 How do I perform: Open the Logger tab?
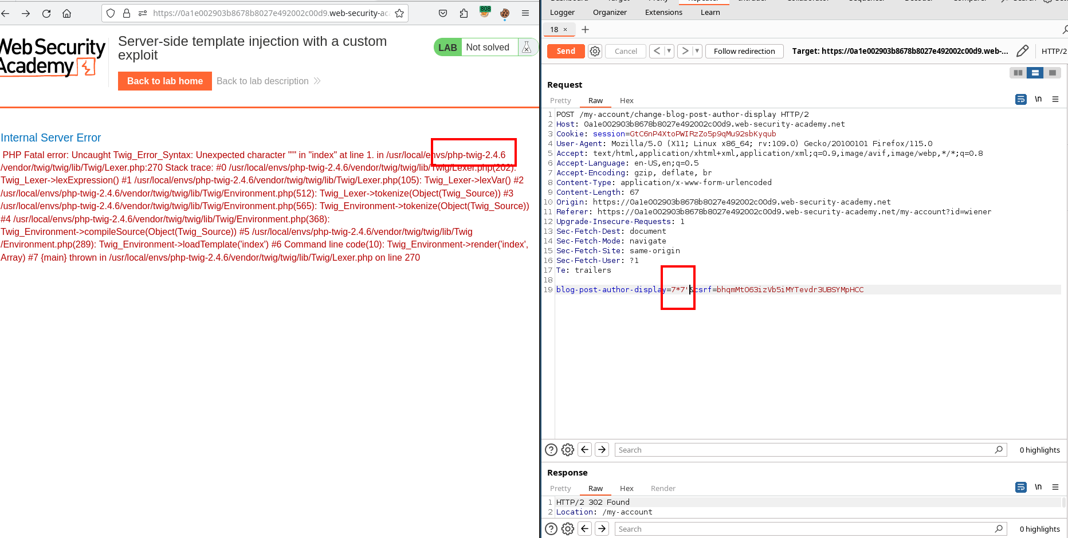[562, 12]
